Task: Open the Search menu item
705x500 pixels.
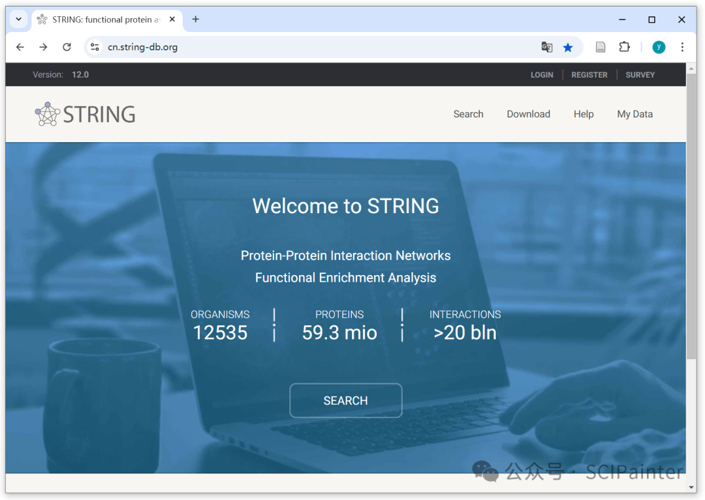Action: pos(468,114)
